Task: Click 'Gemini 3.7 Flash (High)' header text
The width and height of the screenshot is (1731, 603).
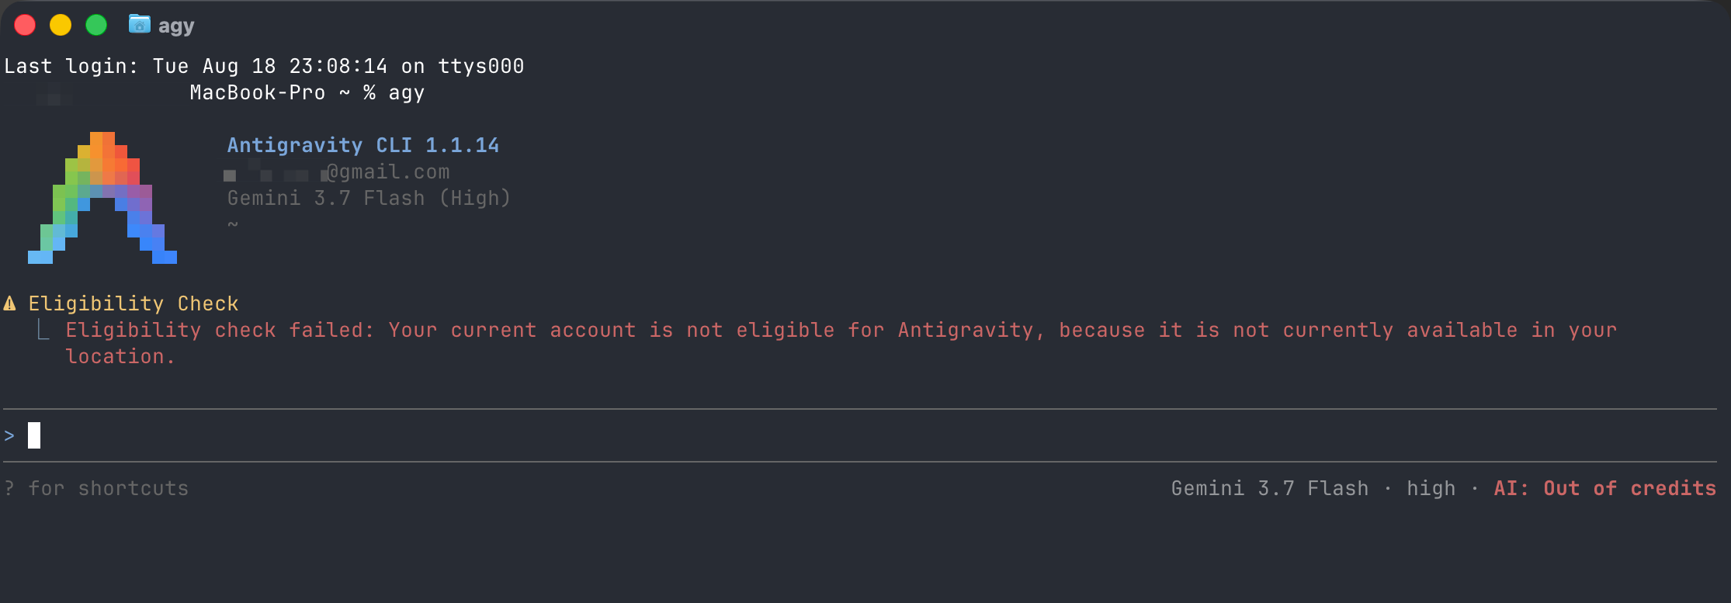Action: 369,198
